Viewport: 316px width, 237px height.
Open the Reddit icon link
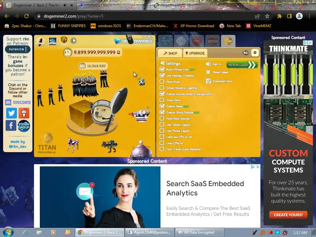click(24, 113)
